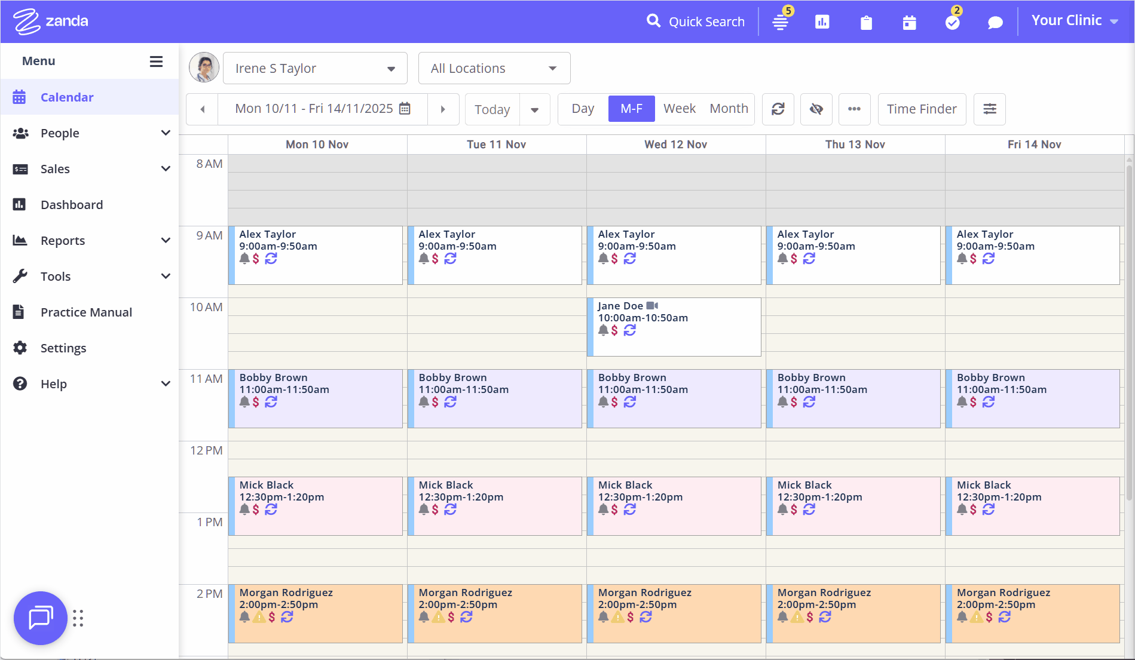Open Dashboard from the side menu
This screenshot has height=660, width=1135.
pos(72,205)
